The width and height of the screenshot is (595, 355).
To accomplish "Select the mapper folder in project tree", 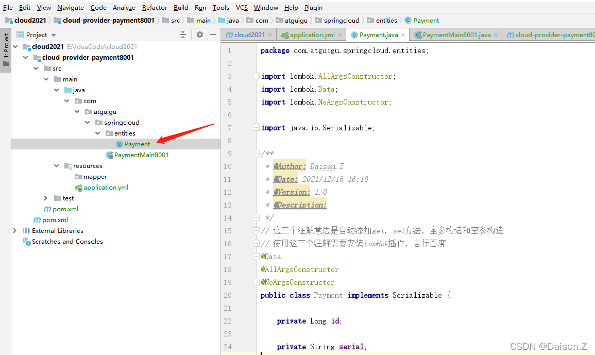I will (x=95, y=177).
